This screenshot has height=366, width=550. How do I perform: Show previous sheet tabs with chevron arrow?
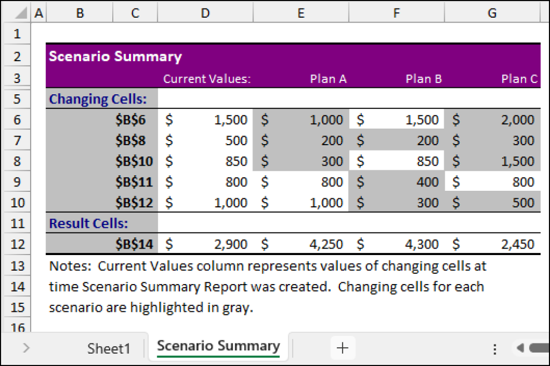(x=26, y=348)
